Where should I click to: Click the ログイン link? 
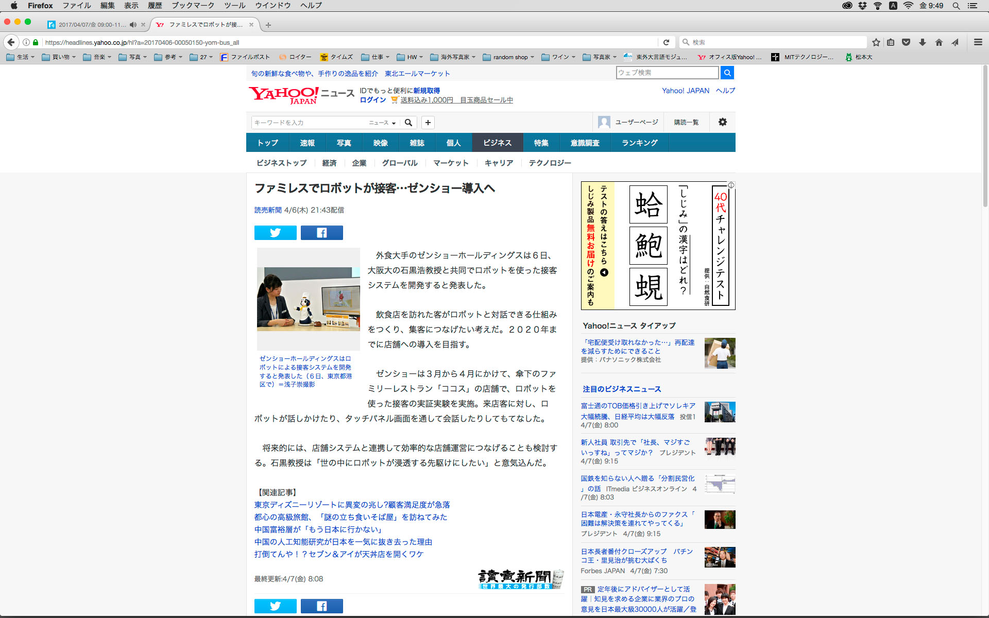372,100
